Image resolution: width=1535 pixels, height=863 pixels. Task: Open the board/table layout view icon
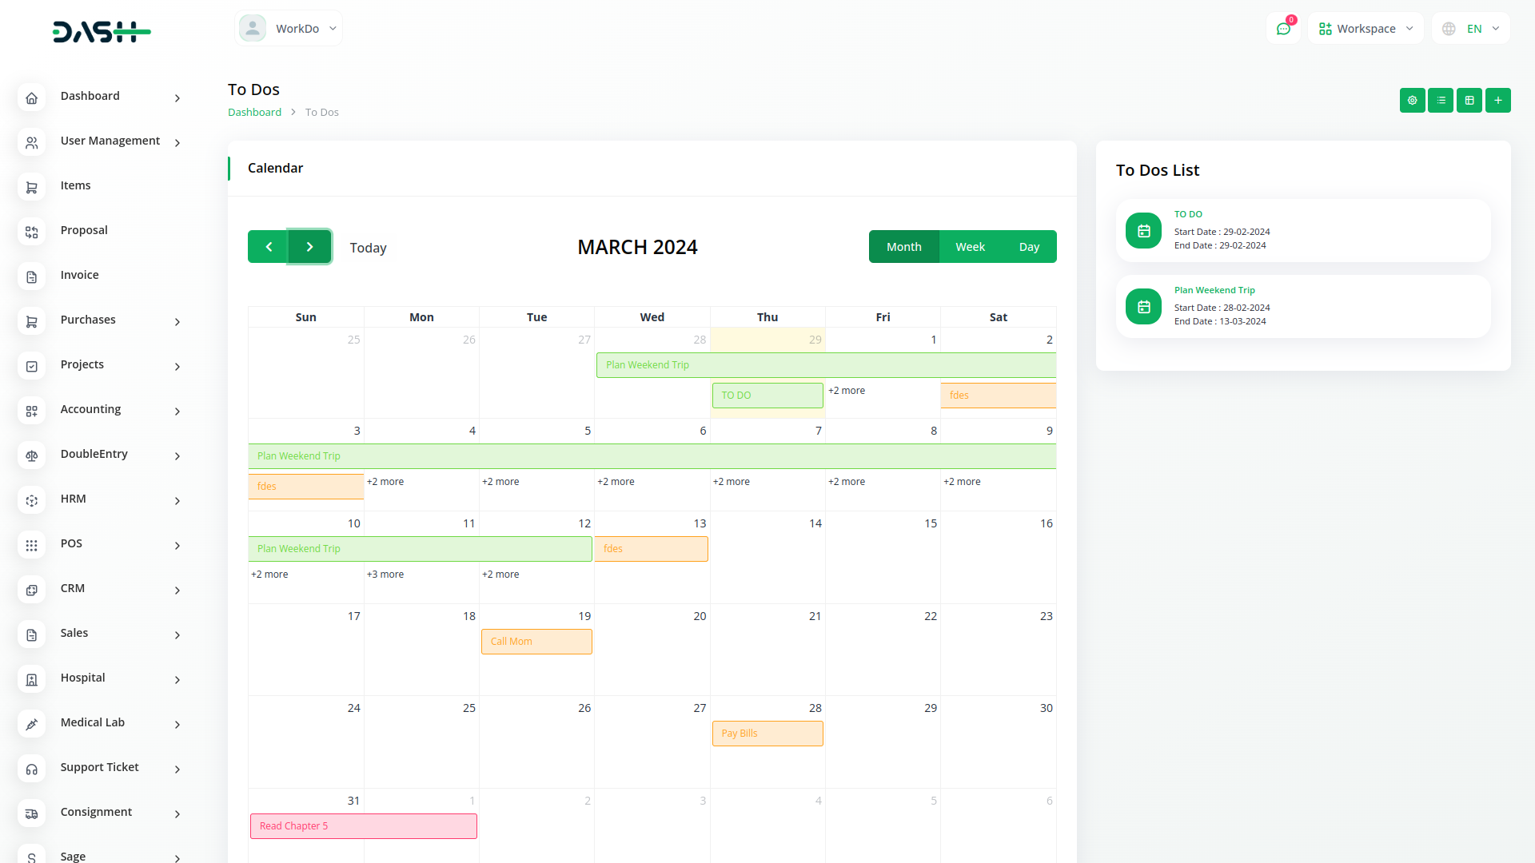[x=1469, y=101]
